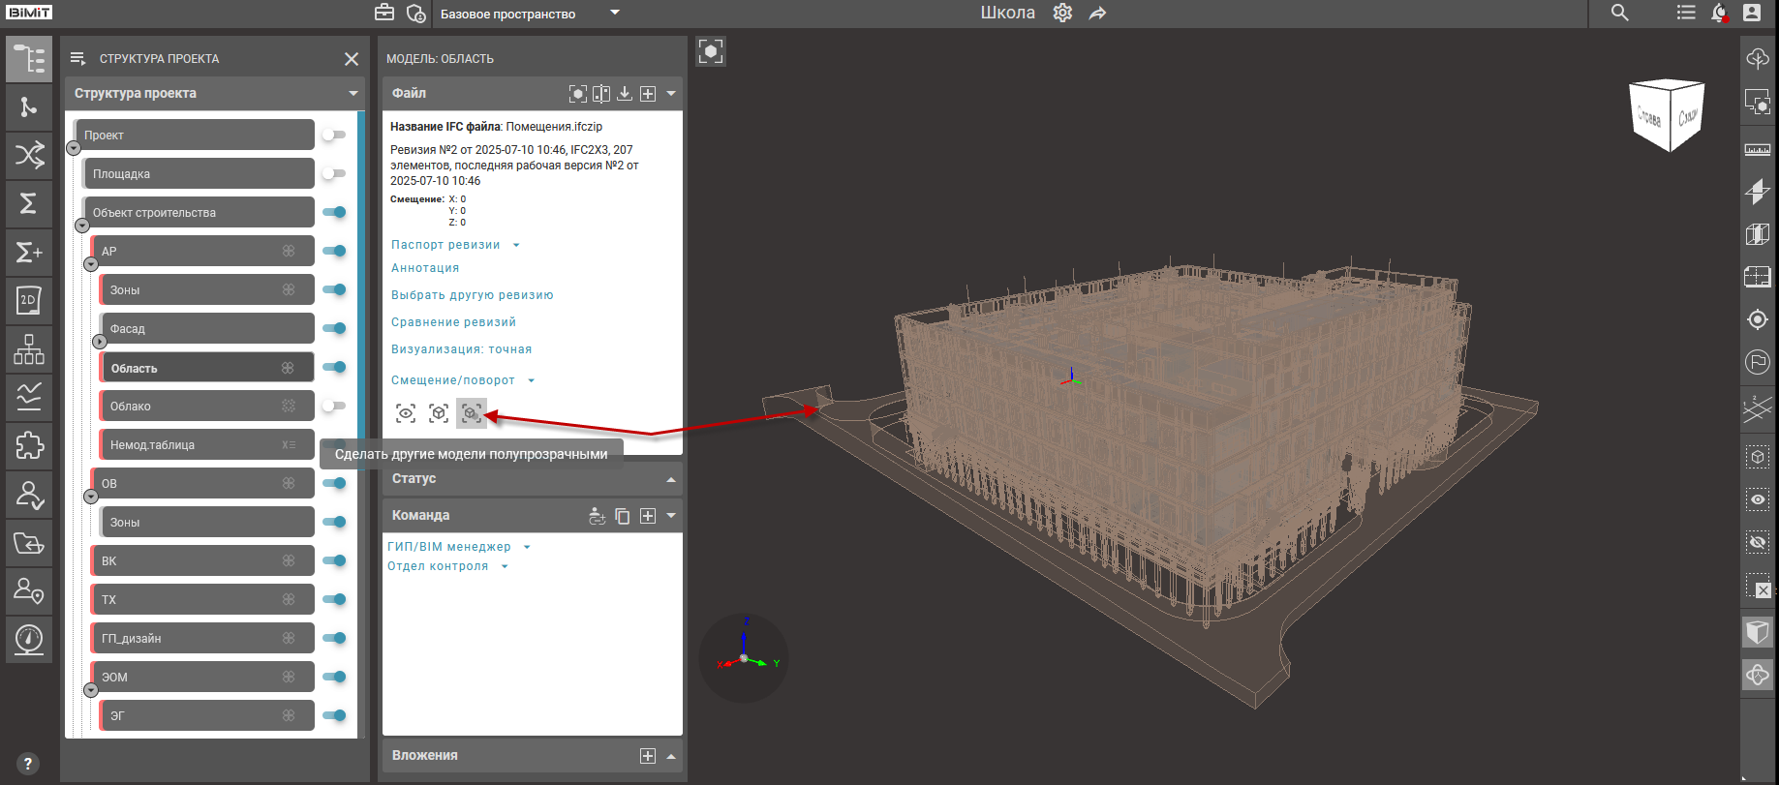Image resolution: width=1779 pixels, height=785 pixels.
Task: Collapse the Вложения section arrow
Action: click(671, 756)
